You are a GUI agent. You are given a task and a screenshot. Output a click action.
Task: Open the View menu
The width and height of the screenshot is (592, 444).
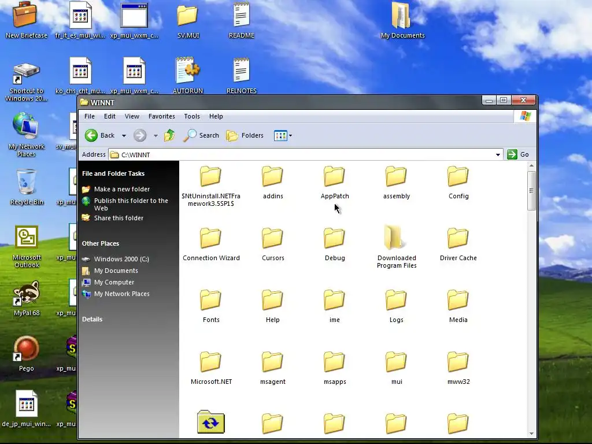[x=132, y=116]
